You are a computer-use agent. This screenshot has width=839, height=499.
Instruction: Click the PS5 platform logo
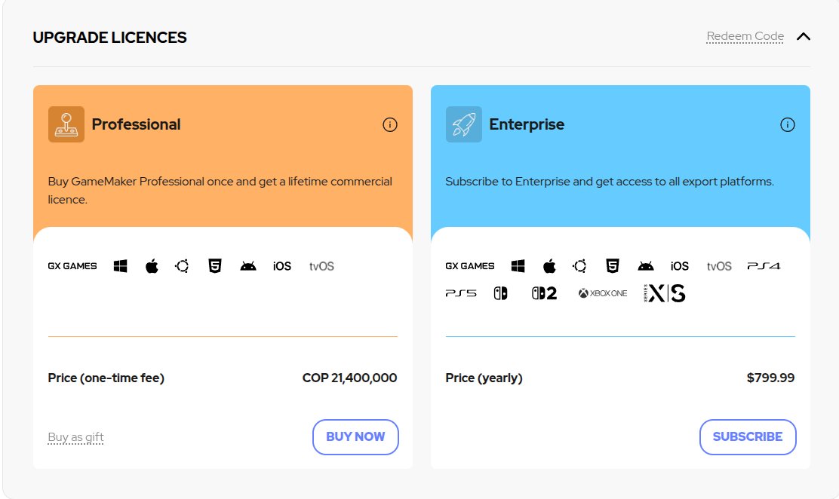pos(461,293)
